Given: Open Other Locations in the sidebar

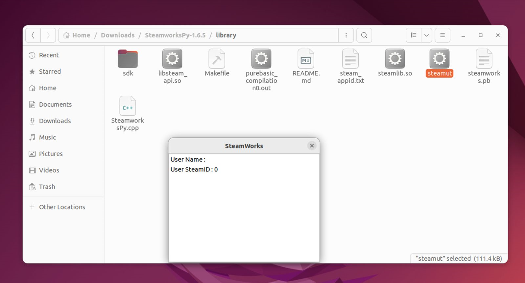Looking at the screenshot, I should pos(63,207).
